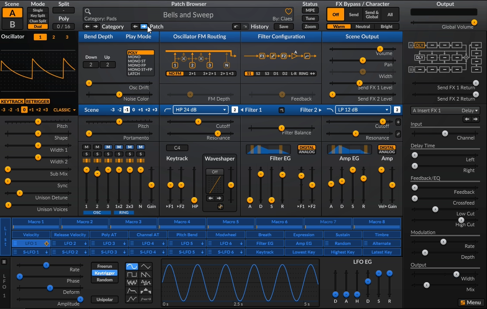The image size is (487, 309).
Task: Switch to Scene B
Action: point(12,24)
